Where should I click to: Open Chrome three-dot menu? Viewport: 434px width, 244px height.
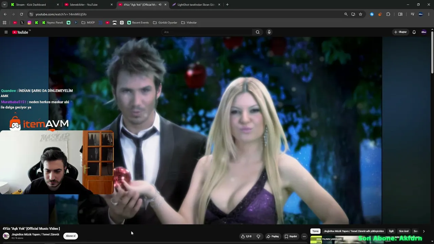[x=428, y=14]
